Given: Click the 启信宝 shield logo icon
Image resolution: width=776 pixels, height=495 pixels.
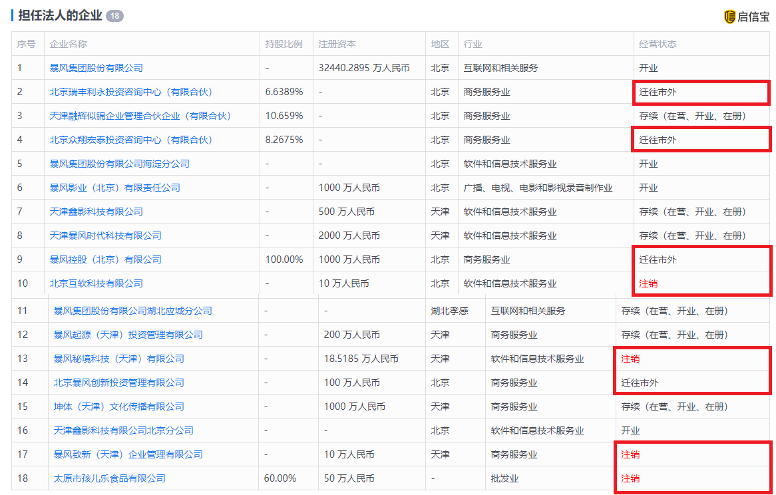Looking at the screenshot, I should 729,17.
